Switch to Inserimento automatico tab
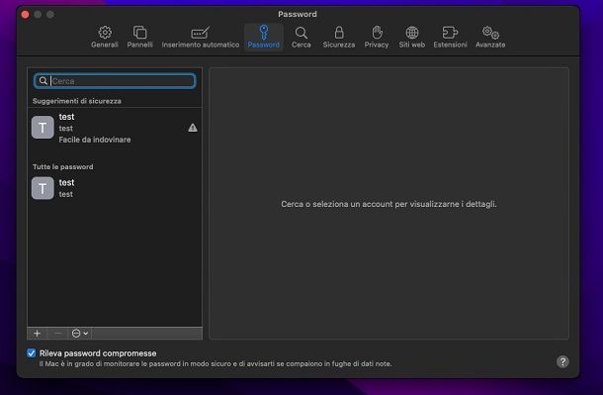603x395 pixels. pyautogui.click(x=201, y=37)
